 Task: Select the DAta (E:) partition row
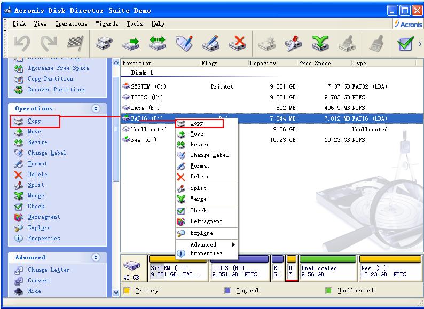tap(272, 108)
